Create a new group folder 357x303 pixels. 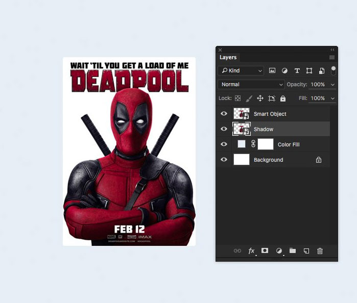(293, 250)
